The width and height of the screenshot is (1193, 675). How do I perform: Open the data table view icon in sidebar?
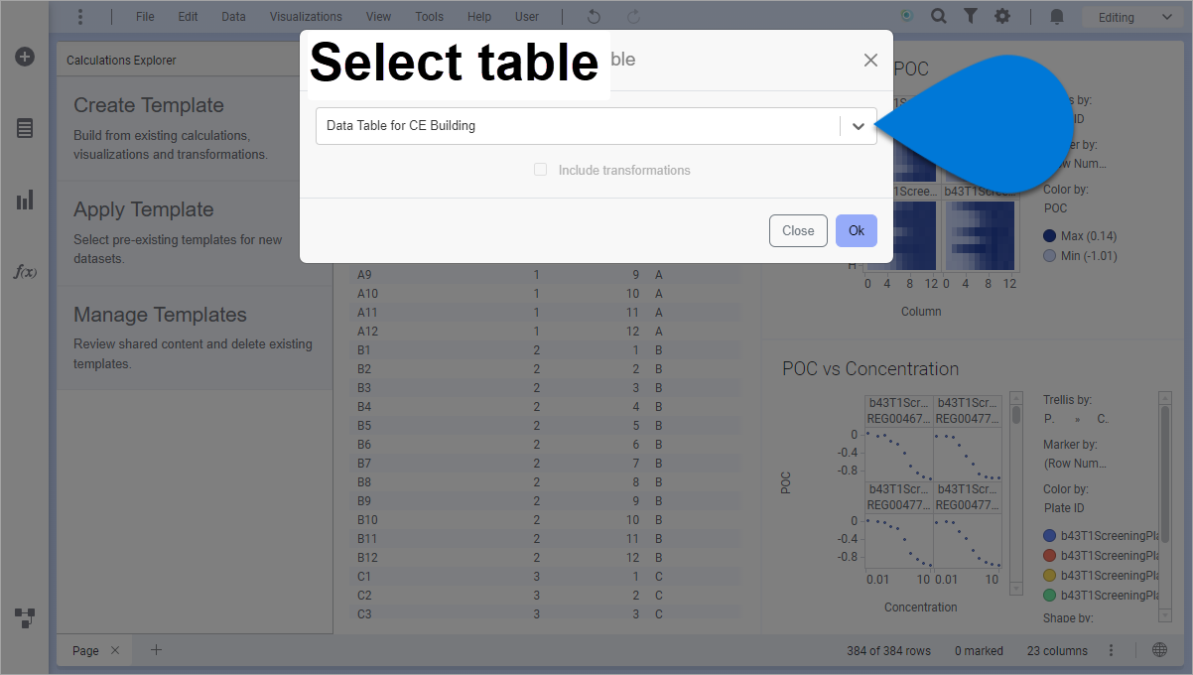pyautogui.click(x=25, y=128)
